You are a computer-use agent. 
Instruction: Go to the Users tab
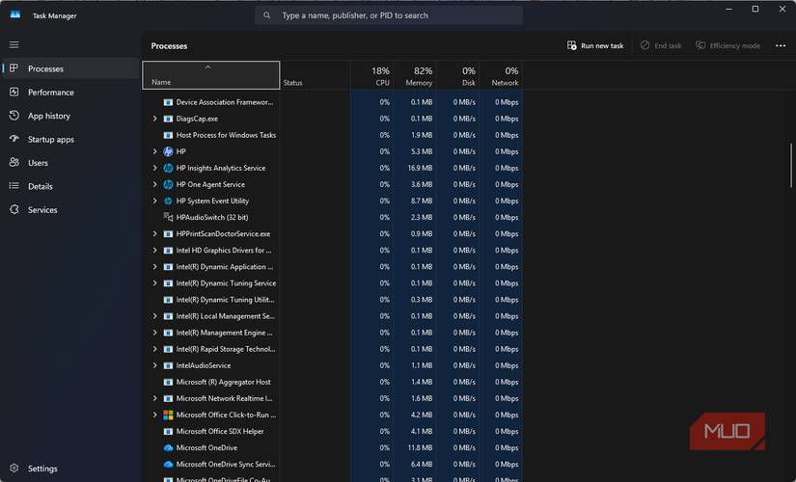pos(70,162)
